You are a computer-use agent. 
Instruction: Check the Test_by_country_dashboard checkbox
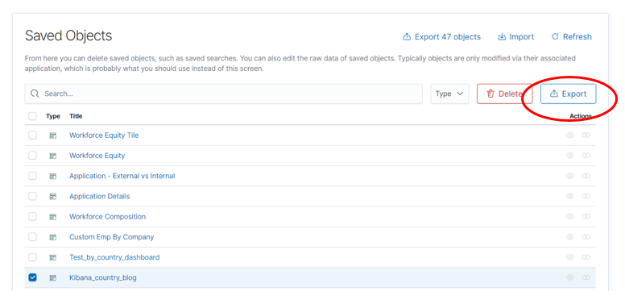point(32,257)
